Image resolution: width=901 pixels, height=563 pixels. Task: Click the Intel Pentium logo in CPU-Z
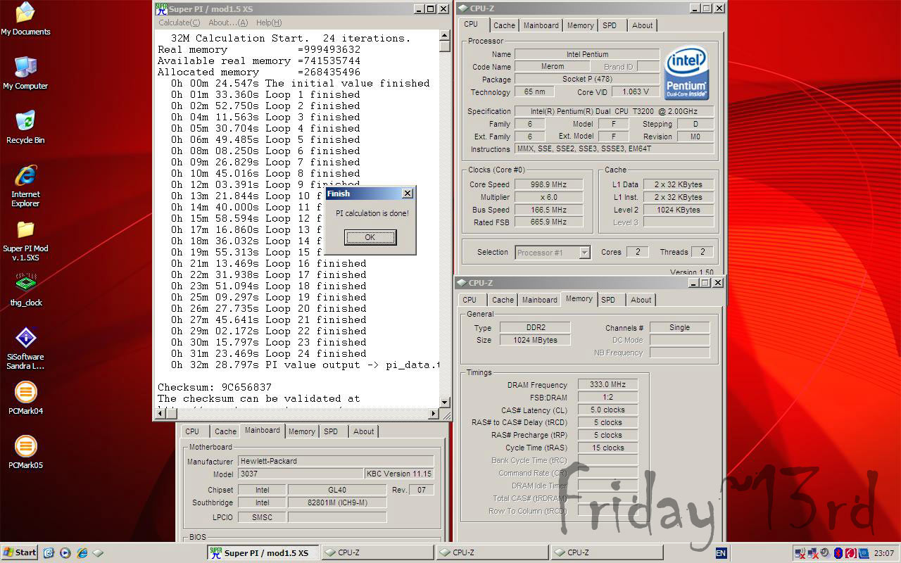(686, 73)
